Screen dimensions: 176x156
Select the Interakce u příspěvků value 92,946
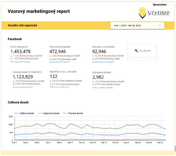click(x=99, y=51)
